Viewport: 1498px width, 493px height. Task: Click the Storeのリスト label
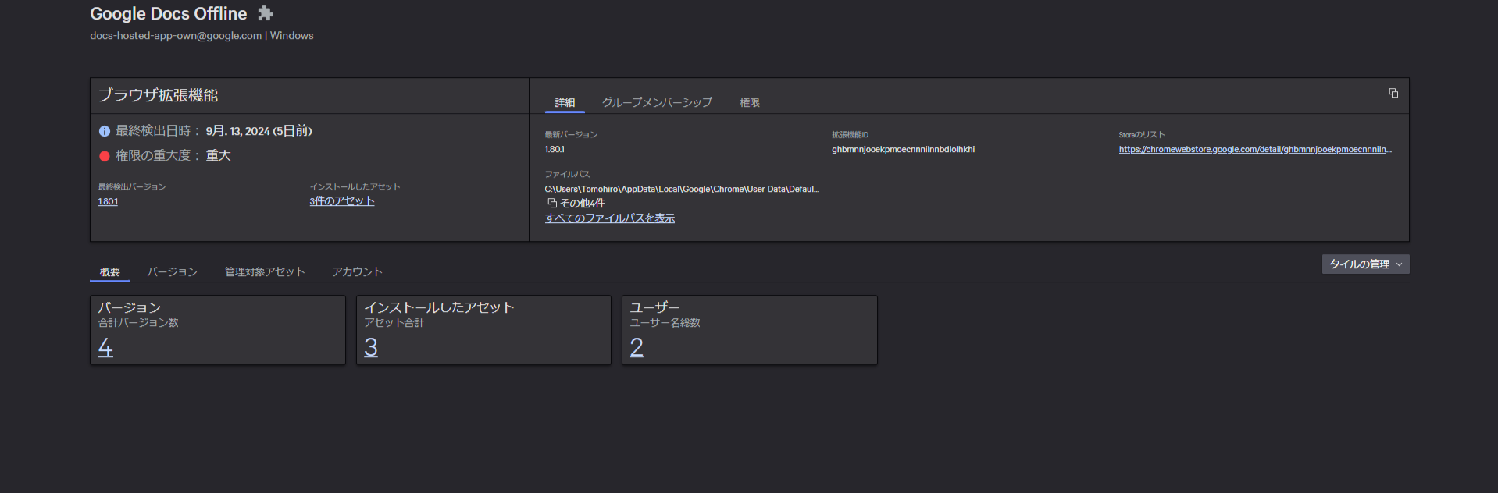(x=1141, y=135)
